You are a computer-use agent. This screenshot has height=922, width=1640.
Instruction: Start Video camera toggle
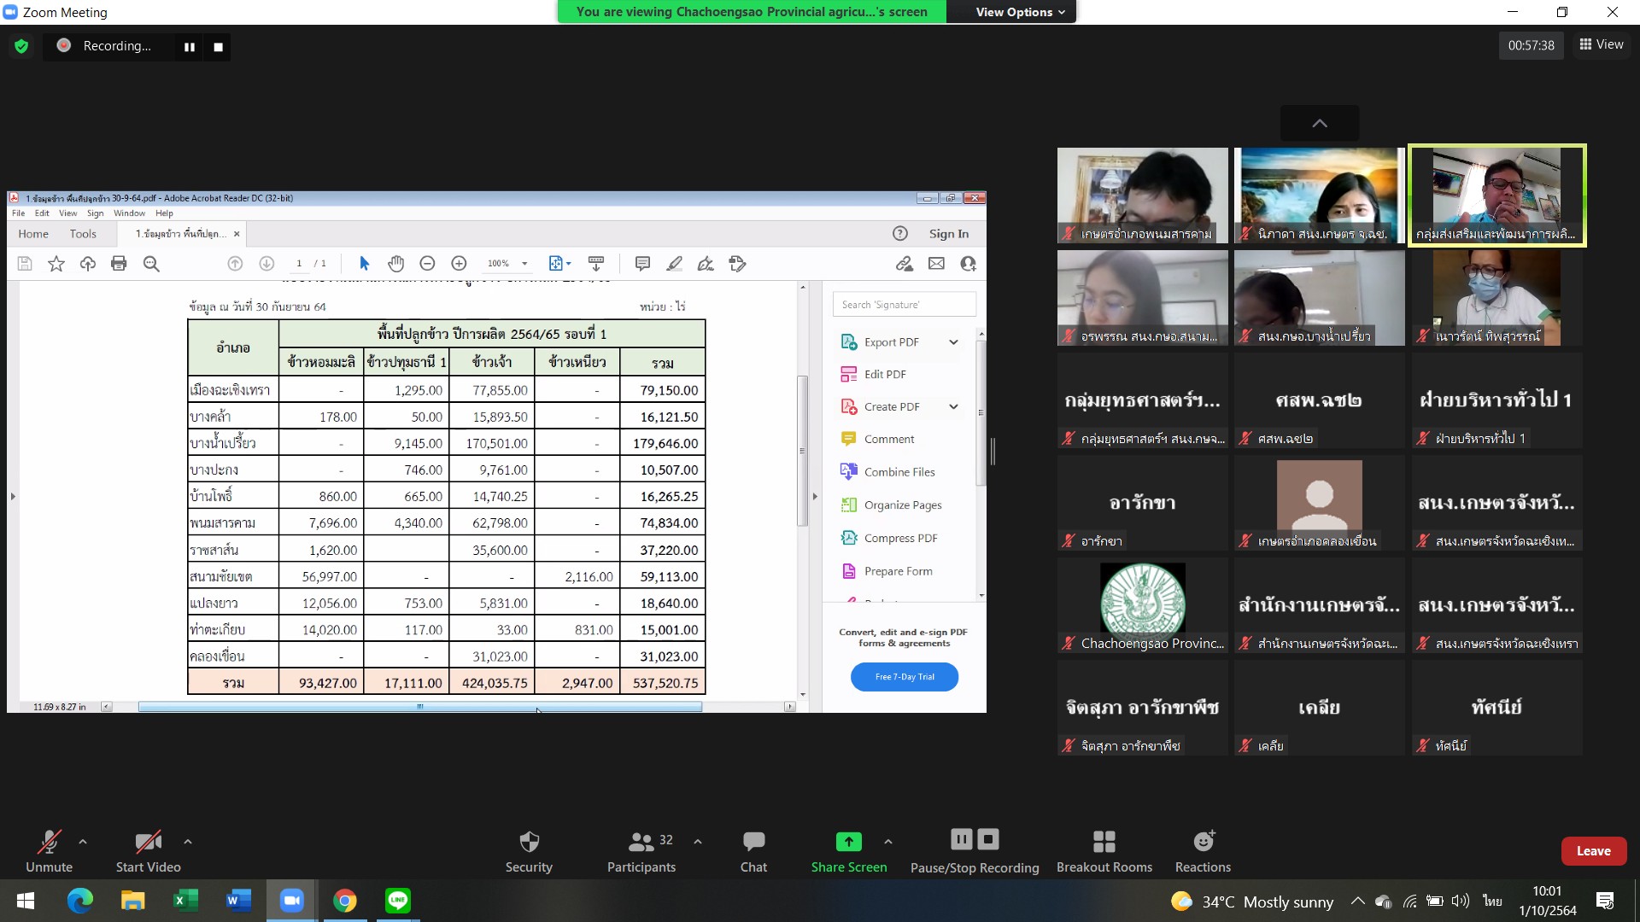point(148,842)
